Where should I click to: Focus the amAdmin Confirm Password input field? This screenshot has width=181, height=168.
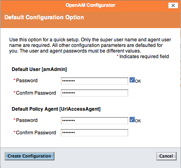click(x=95, y=93)
